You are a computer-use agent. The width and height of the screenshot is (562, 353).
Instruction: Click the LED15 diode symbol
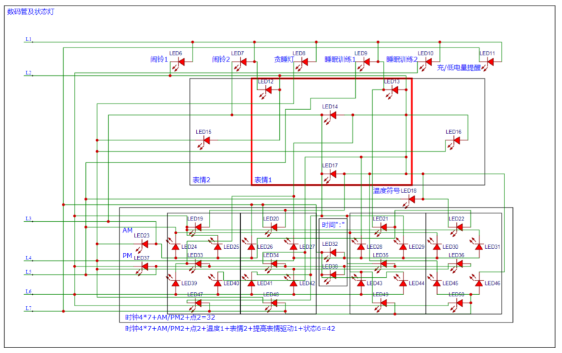[205, 142]
